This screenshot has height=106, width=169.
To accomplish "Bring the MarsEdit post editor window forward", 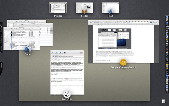I will tap(67, 73).
